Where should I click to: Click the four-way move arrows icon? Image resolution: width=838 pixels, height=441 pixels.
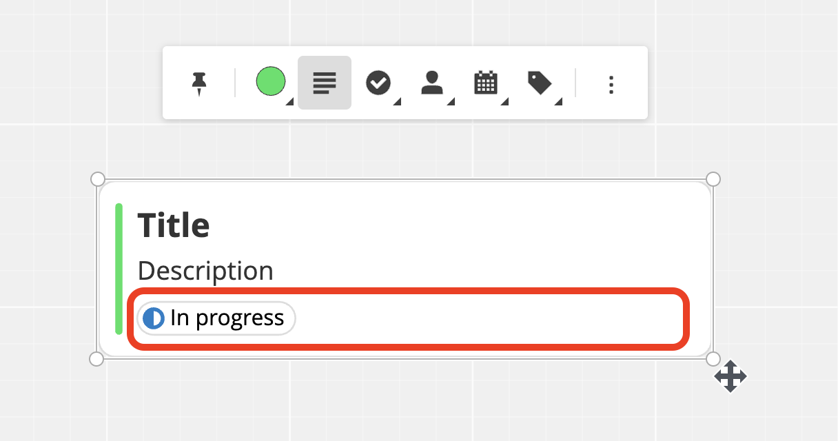coord(730,377)
